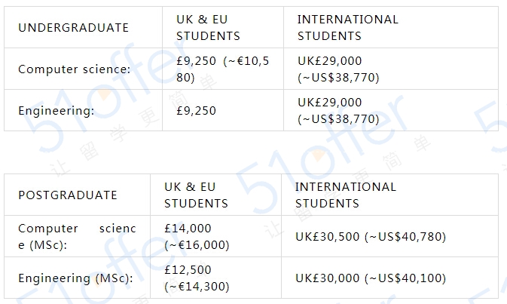Select the undergraduate Computer science row label
The width and height of the screenshot is (507, 304).
coord(83,69)
